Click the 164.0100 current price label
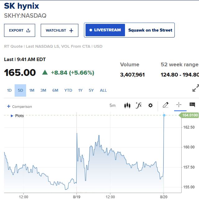This screenshot has height=202, width=199. tap(189, 115)
